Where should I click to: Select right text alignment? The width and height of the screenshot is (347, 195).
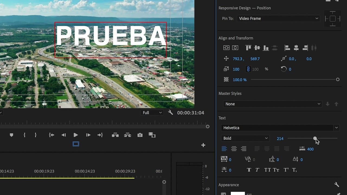tap(244, 149)
